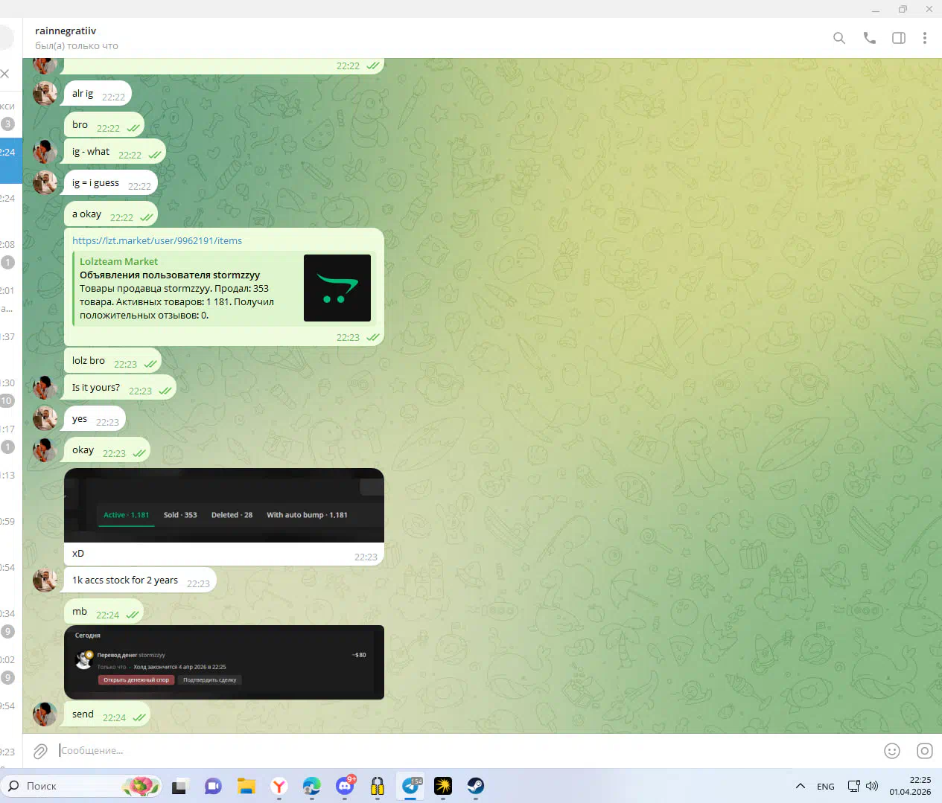Open the Active 1,181 screenshot image
Viewport: 942px width, 803px height.
click(x=224, y=505)
